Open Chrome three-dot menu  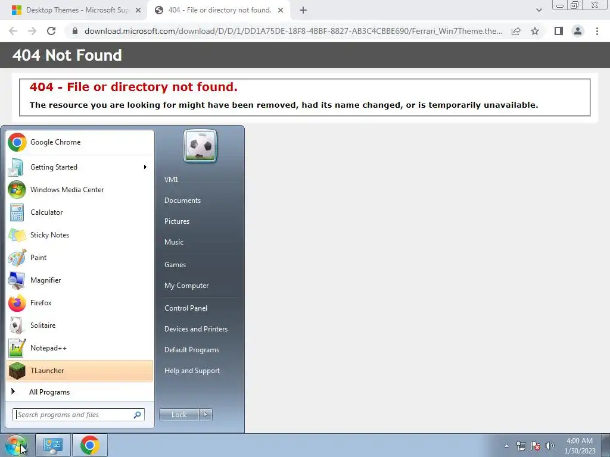click(597, 31)
